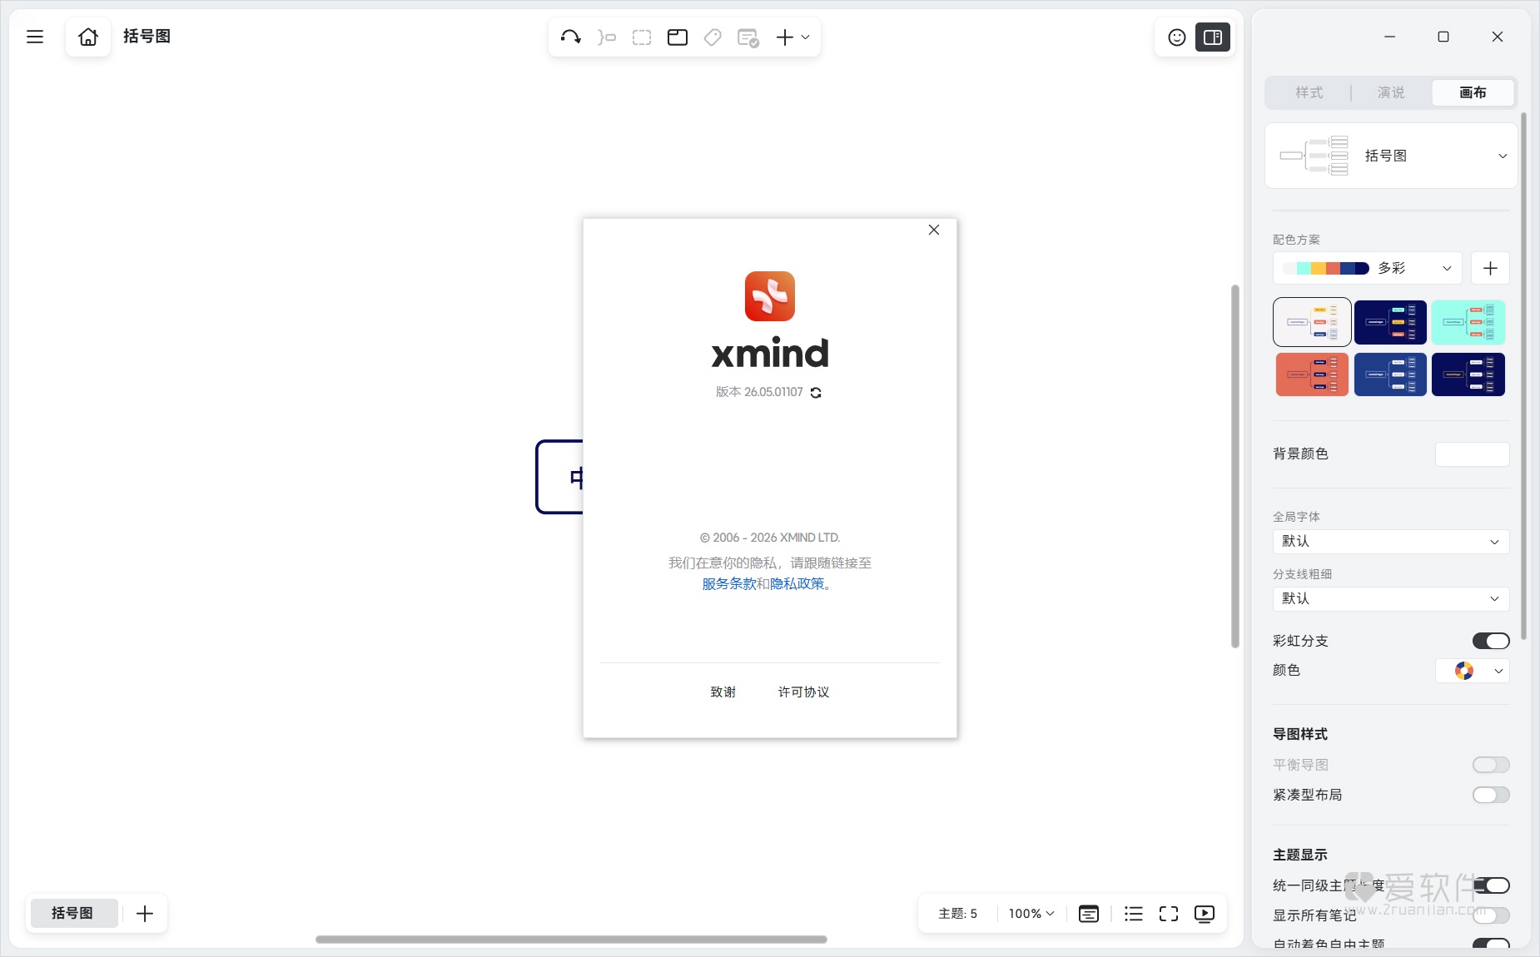
Task: Close the xmind About dialog
Action: coord(934,230)
